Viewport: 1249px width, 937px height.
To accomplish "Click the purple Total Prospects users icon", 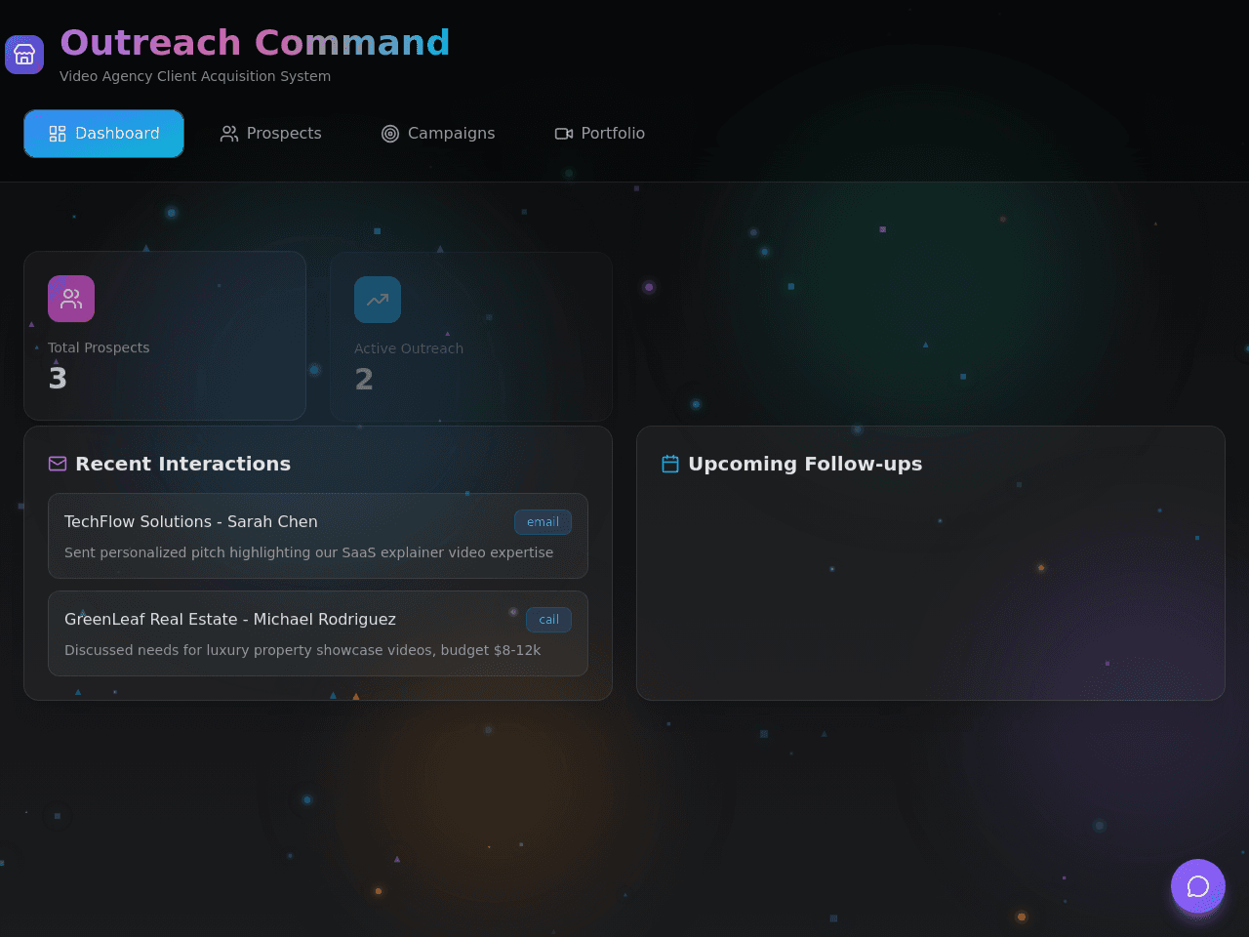I will click(x=71, y=299).
